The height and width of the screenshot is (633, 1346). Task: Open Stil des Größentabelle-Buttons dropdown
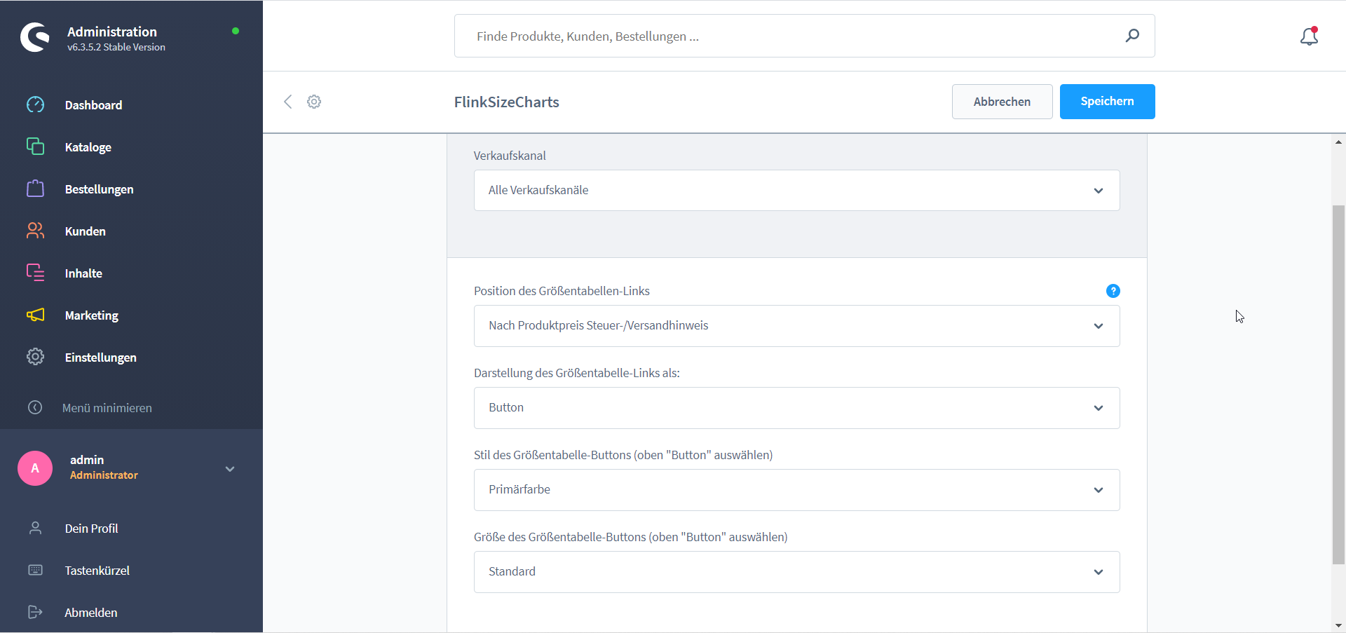tap(796, 490)
